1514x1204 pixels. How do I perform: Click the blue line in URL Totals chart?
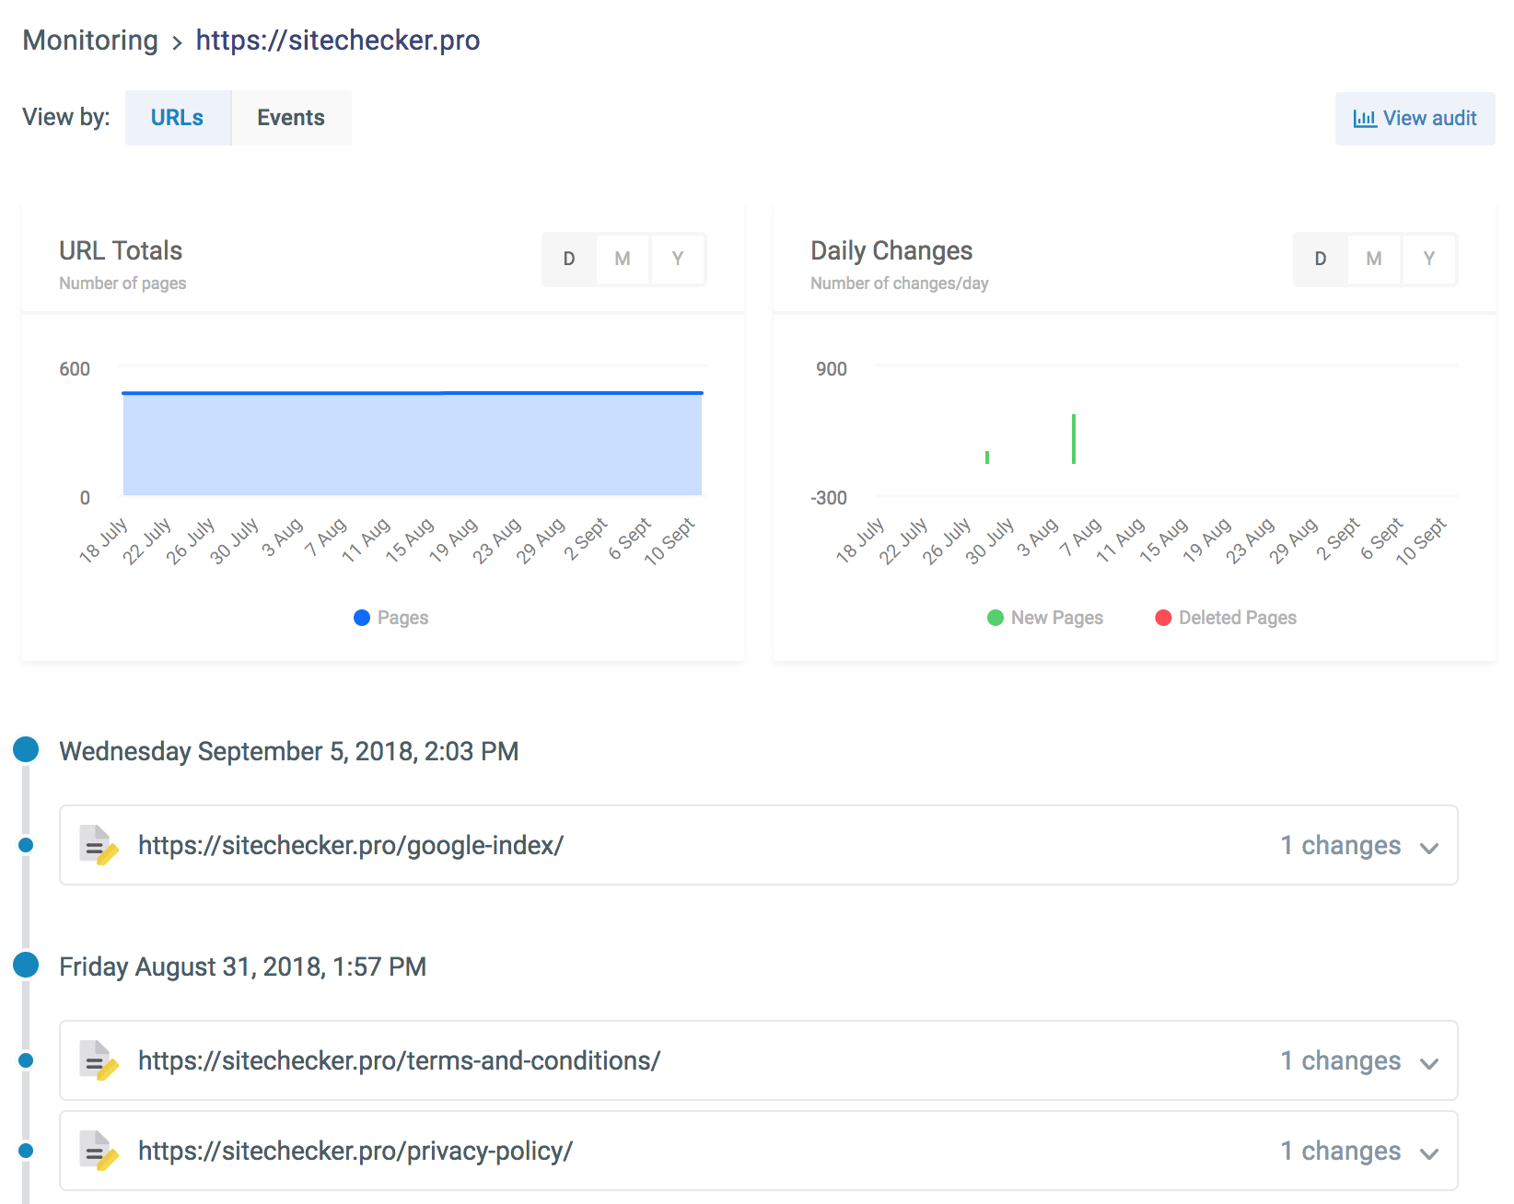pos(413,393)
